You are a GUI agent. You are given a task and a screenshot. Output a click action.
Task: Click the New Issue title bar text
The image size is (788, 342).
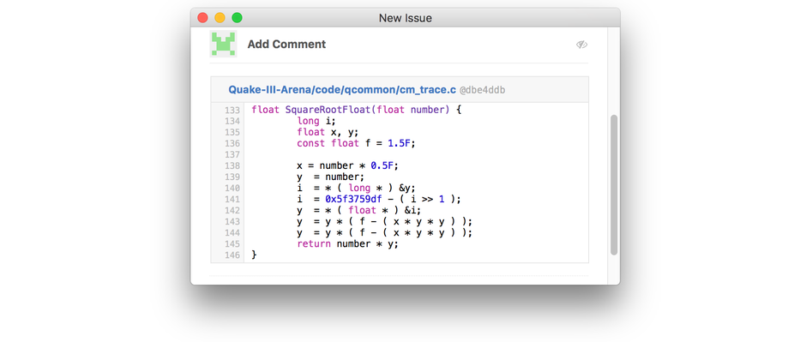pyautogui.click(x=405, y=19)
